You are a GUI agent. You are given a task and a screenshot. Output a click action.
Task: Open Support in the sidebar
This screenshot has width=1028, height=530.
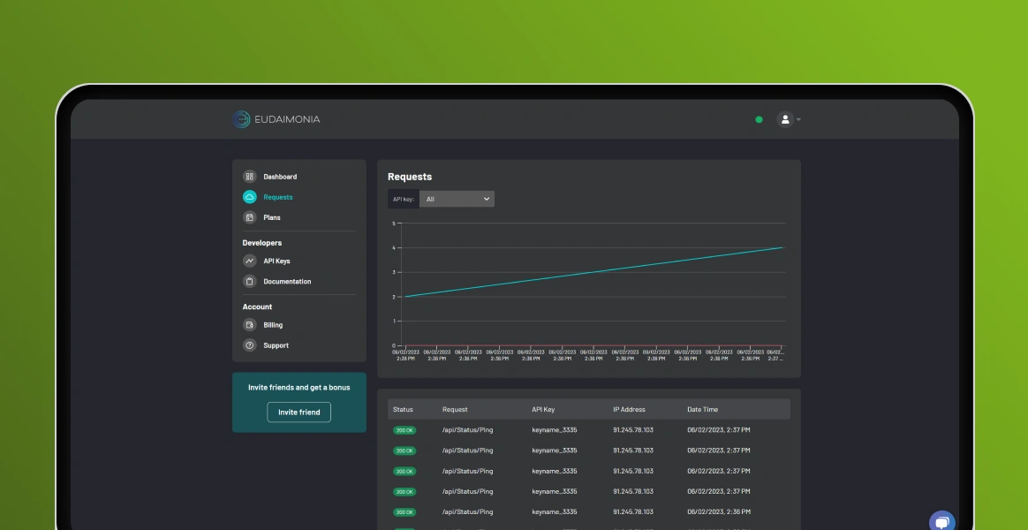point(276,345)
